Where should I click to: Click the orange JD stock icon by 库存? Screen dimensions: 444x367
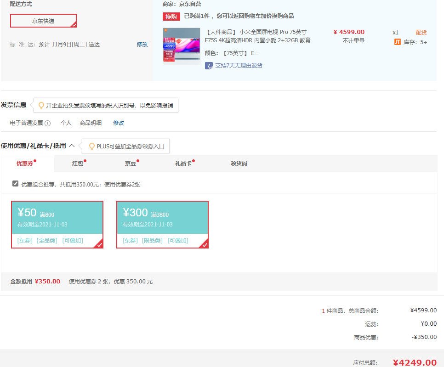398,42
